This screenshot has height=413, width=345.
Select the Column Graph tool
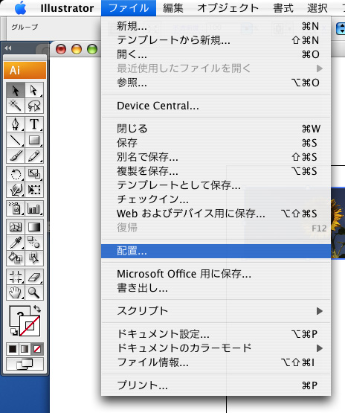coord(34,208)
